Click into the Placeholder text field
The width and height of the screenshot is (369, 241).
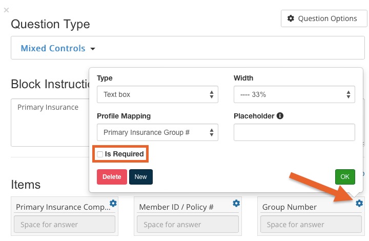(x=294, y=132)
